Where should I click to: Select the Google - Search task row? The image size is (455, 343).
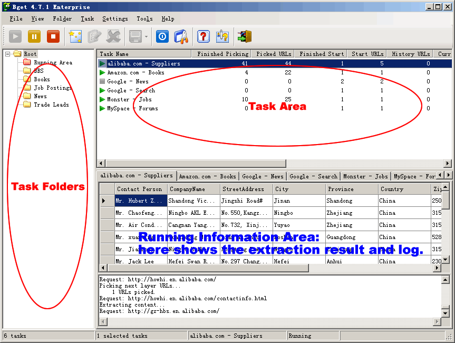(x=275, y=90)
